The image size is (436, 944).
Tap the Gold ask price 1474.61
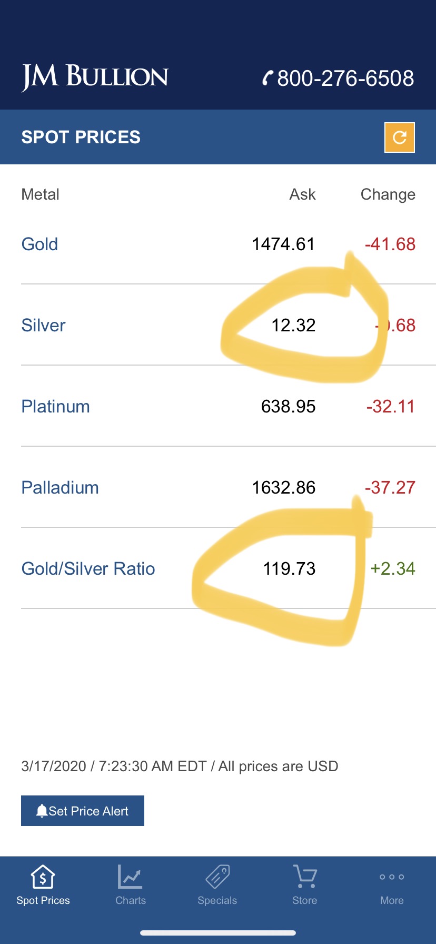click(283, 244)
